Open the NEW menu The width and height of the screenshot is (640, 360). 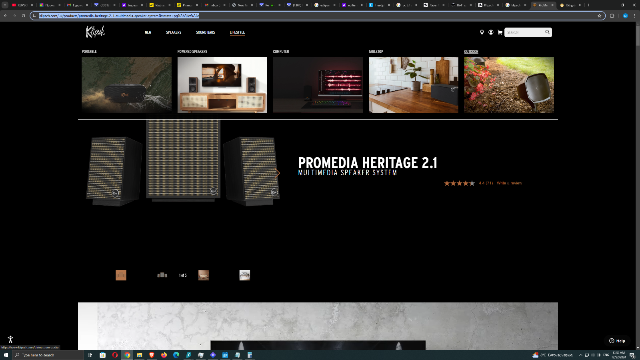[148, 32]
